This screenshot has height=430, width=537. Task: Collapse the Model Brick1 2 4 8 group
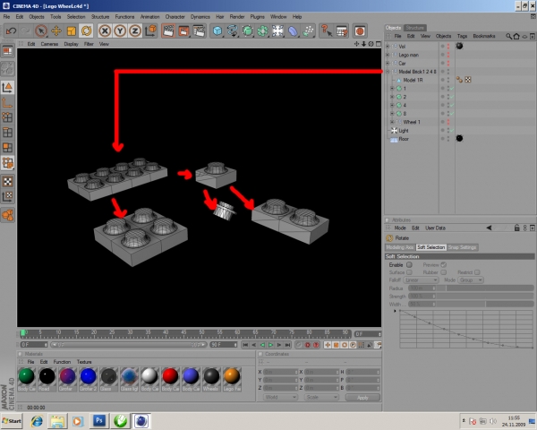pos(388,72)
